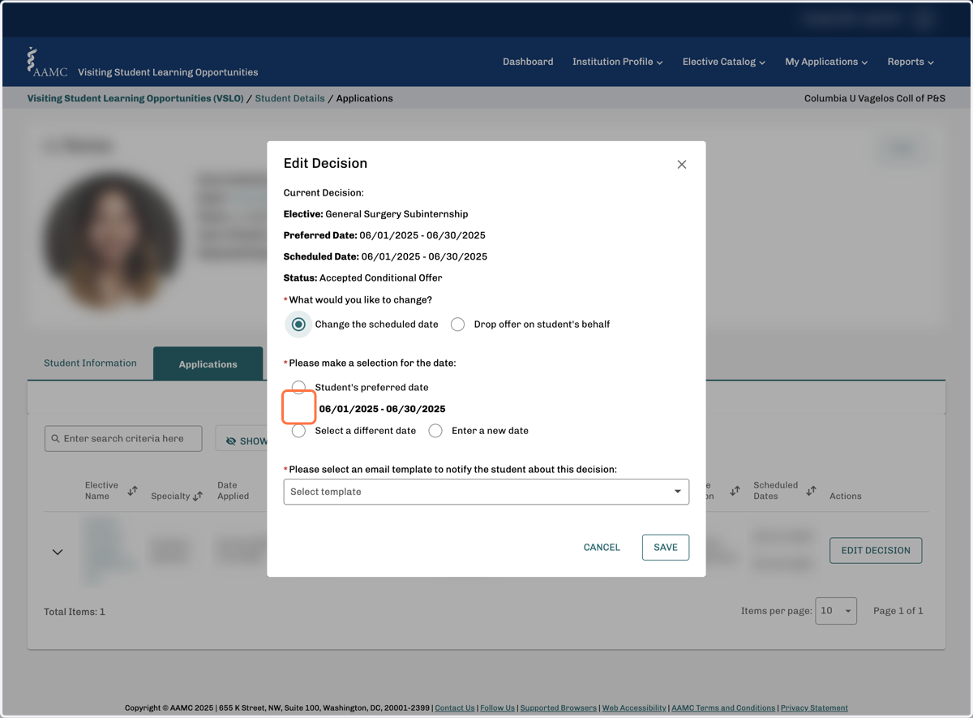The width and height of the screenshot is (973, 718).
Task: Open the Select template dropdown
Action: [486, 492]
